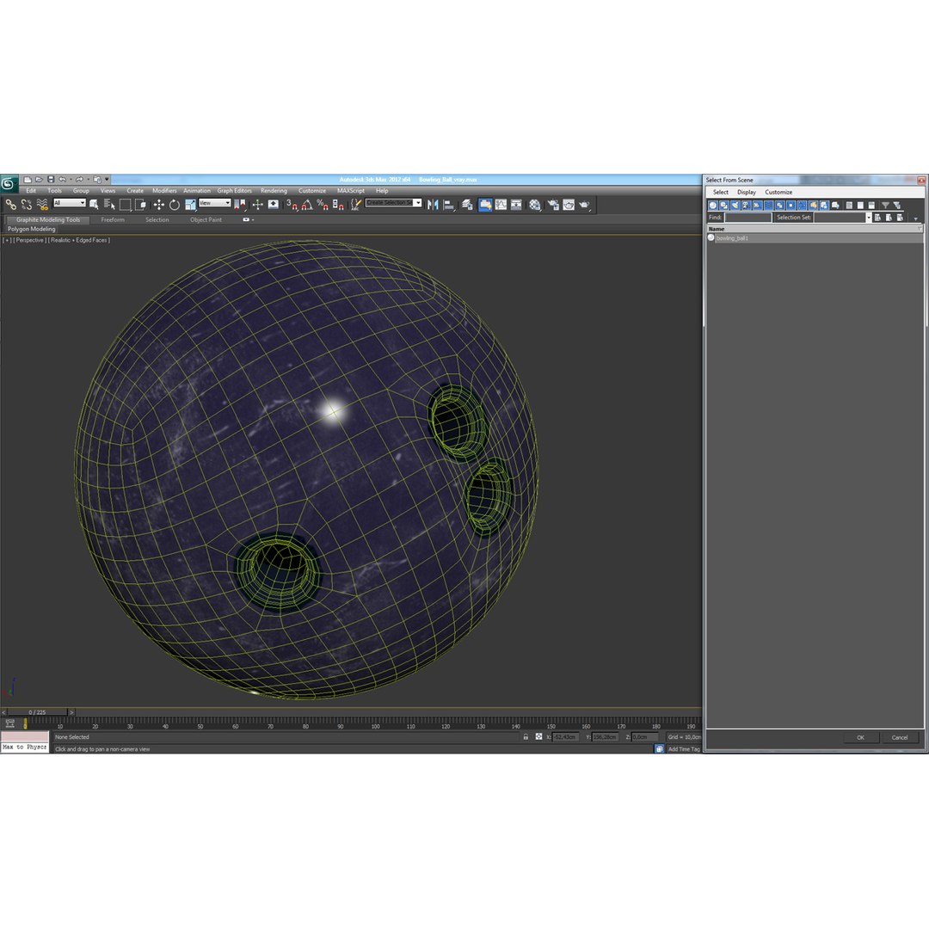This screenshot has height=929, width=929.
Task: Click Cancel in Select From Scene dialog
Action: (x=900, y=738)
